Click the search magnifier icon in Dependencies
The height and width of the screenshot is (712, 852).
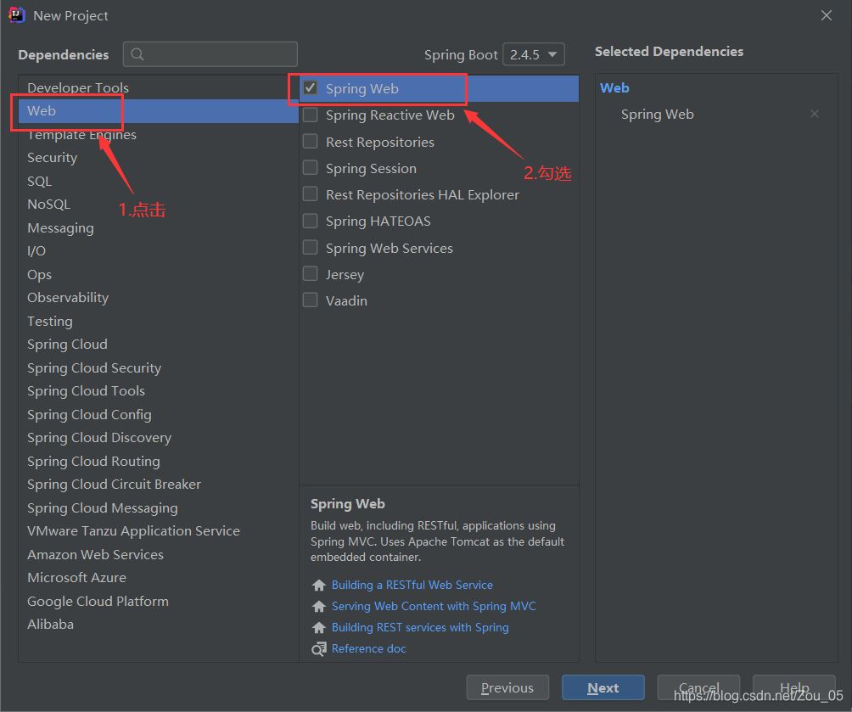click(137, 54)
